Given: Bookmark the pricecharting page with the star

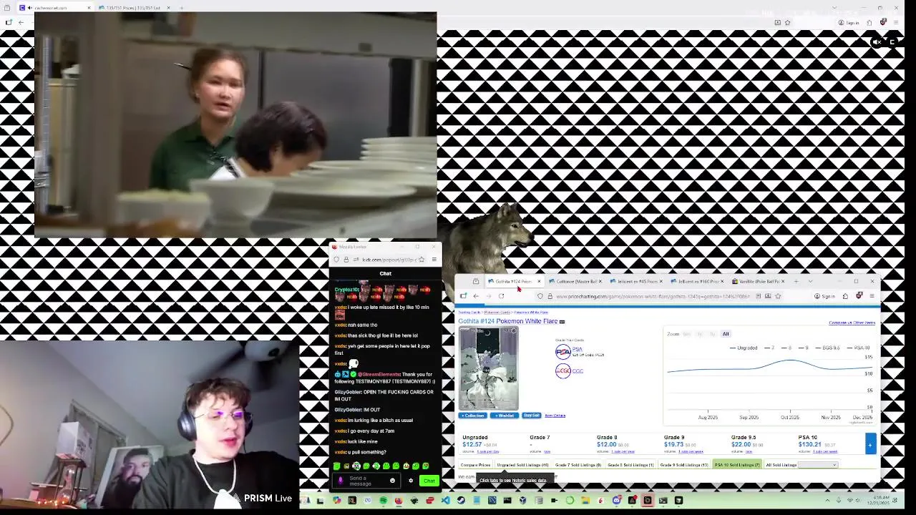Looking at the screenshot, I should (x=778, y=296).
